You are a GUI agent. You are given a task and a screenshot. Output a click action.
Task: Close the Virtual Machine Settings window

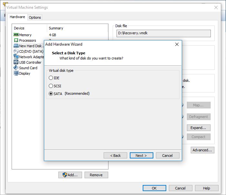[x=216, y=7]
